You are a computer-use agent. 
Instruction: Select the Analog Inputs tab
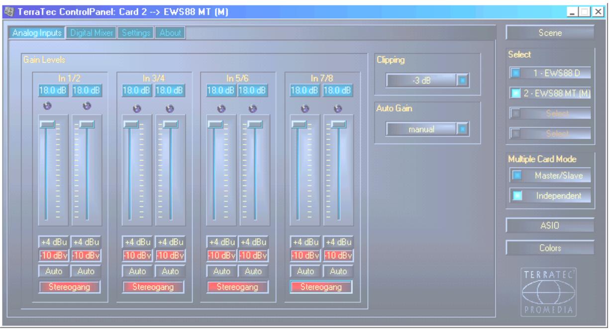(x=37, y=33)
